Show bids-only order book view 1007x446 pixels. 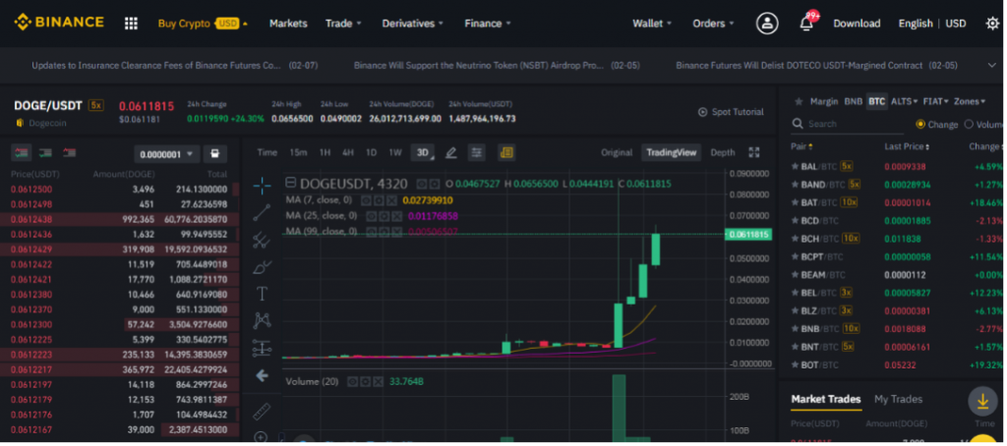tap(45, 152)
